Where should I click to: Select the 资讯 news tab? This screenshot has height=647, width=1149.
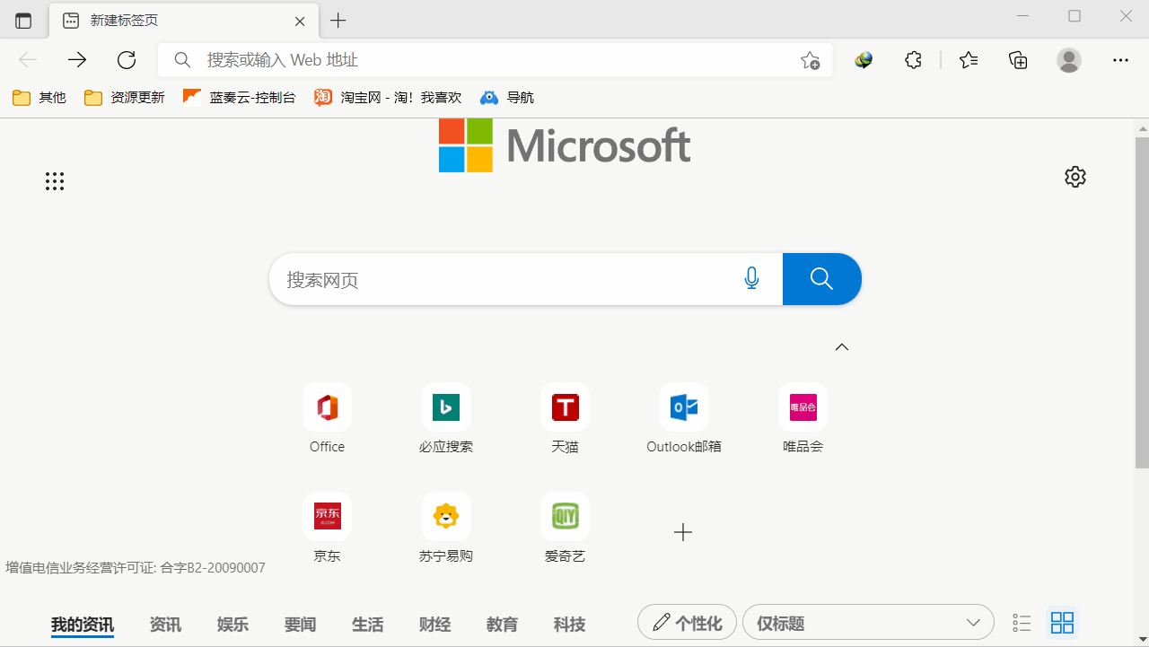(165, 624)
